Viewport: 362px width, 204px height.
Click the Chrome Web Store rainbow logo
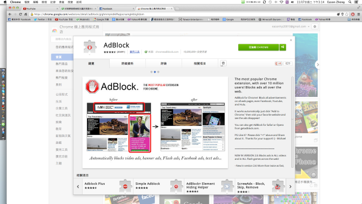coord(55,30)
